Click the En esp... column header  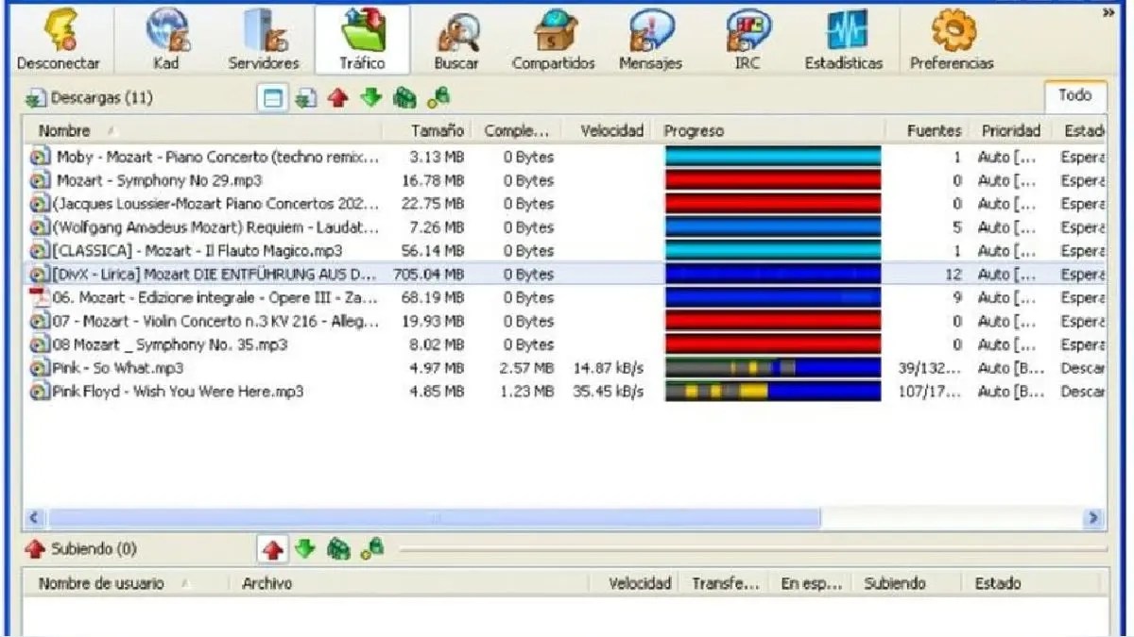pos(812,583)
